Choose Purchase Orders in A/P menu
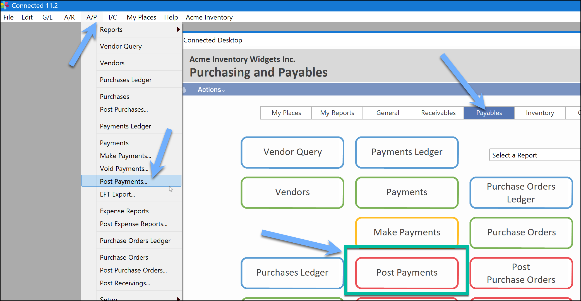Image resolution: width=581 pixels, height=301 pixels. click(x=131, y=257)
